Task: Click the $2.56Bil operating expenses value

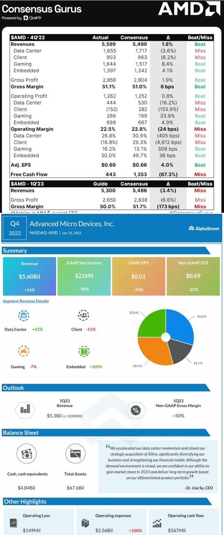Action: [x=104, y=530]
